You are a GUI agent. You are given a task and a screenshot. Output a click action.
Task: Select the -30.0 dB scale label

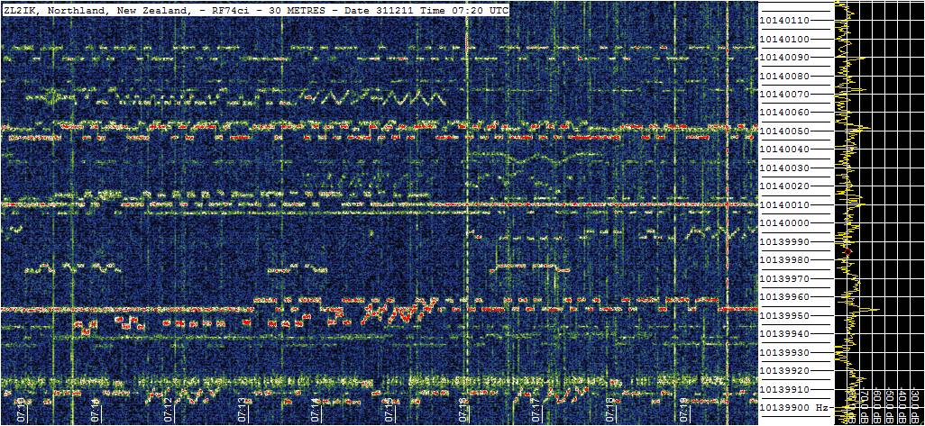[915, 406]
